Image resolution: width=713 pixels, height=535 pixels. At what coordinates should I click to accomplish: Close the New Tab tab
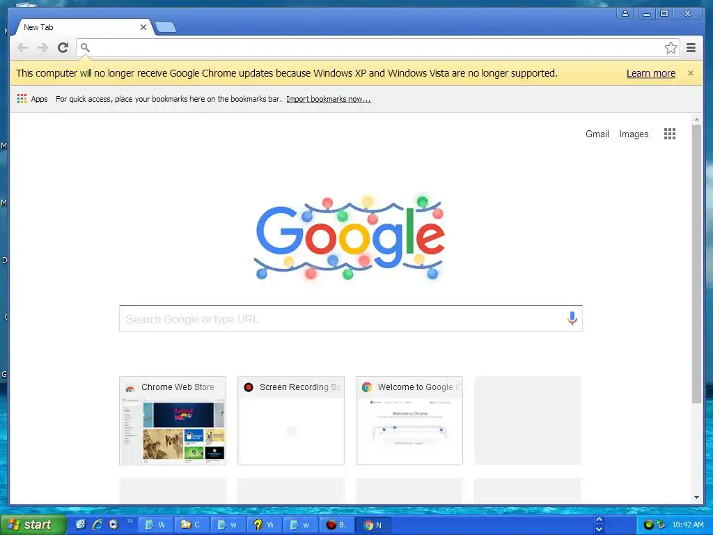tap(143, 27)
